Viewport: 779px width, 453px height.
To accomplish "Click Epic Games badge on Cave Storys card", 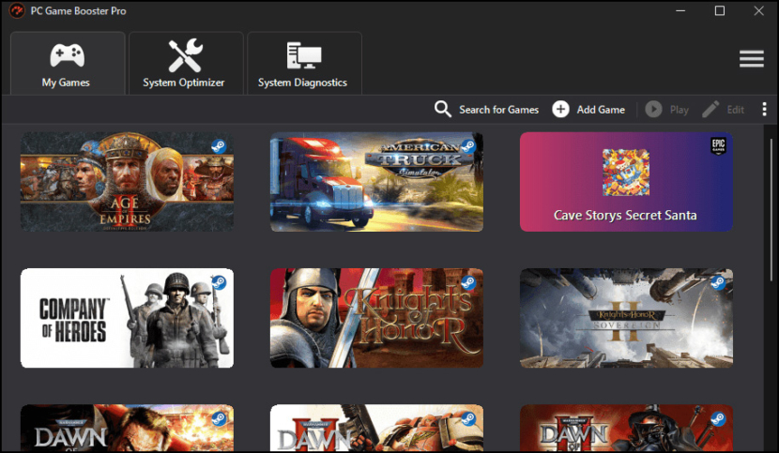I will coord(718,146).
